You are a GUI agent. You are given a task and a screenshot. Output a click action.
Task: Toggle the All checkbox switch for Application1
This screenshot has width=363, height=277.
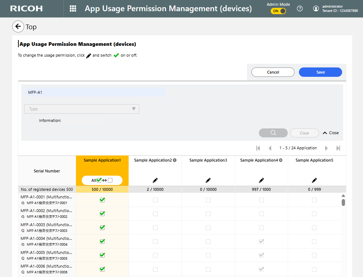[x=102, y=180]
